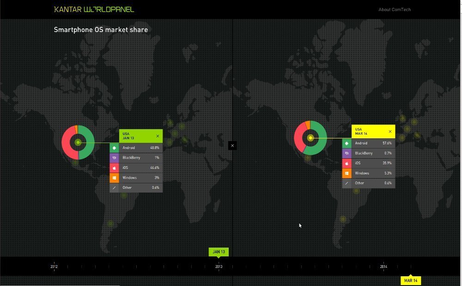Click the "5.3%" Windows share value

click(388, 173)
